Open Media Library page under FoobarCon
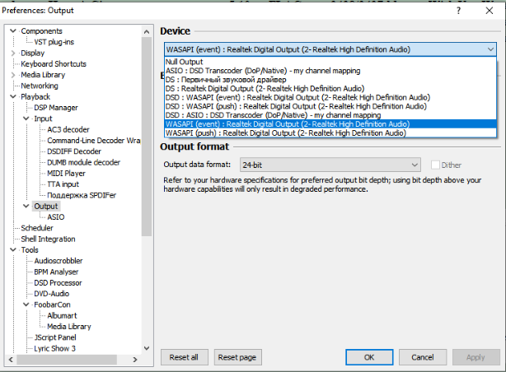The image size is (506, 372). pyautogui.click(x=69, y=326)
